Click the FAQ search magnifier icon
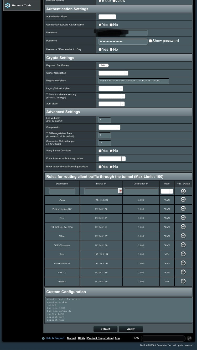 click(x=189, y=338)
